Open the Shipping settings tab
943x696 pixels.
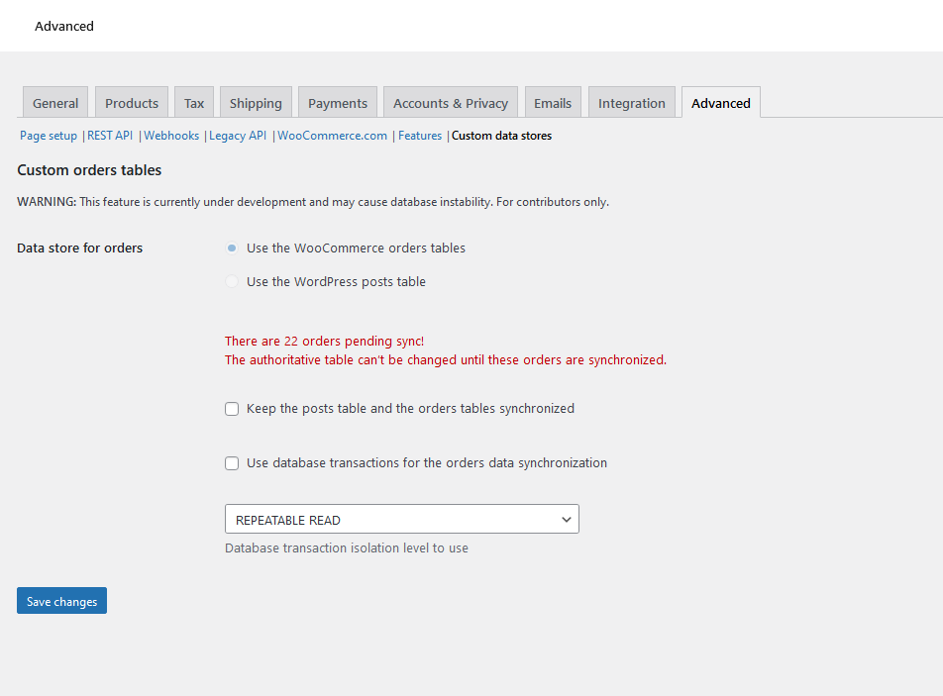(x=256, y=102)
